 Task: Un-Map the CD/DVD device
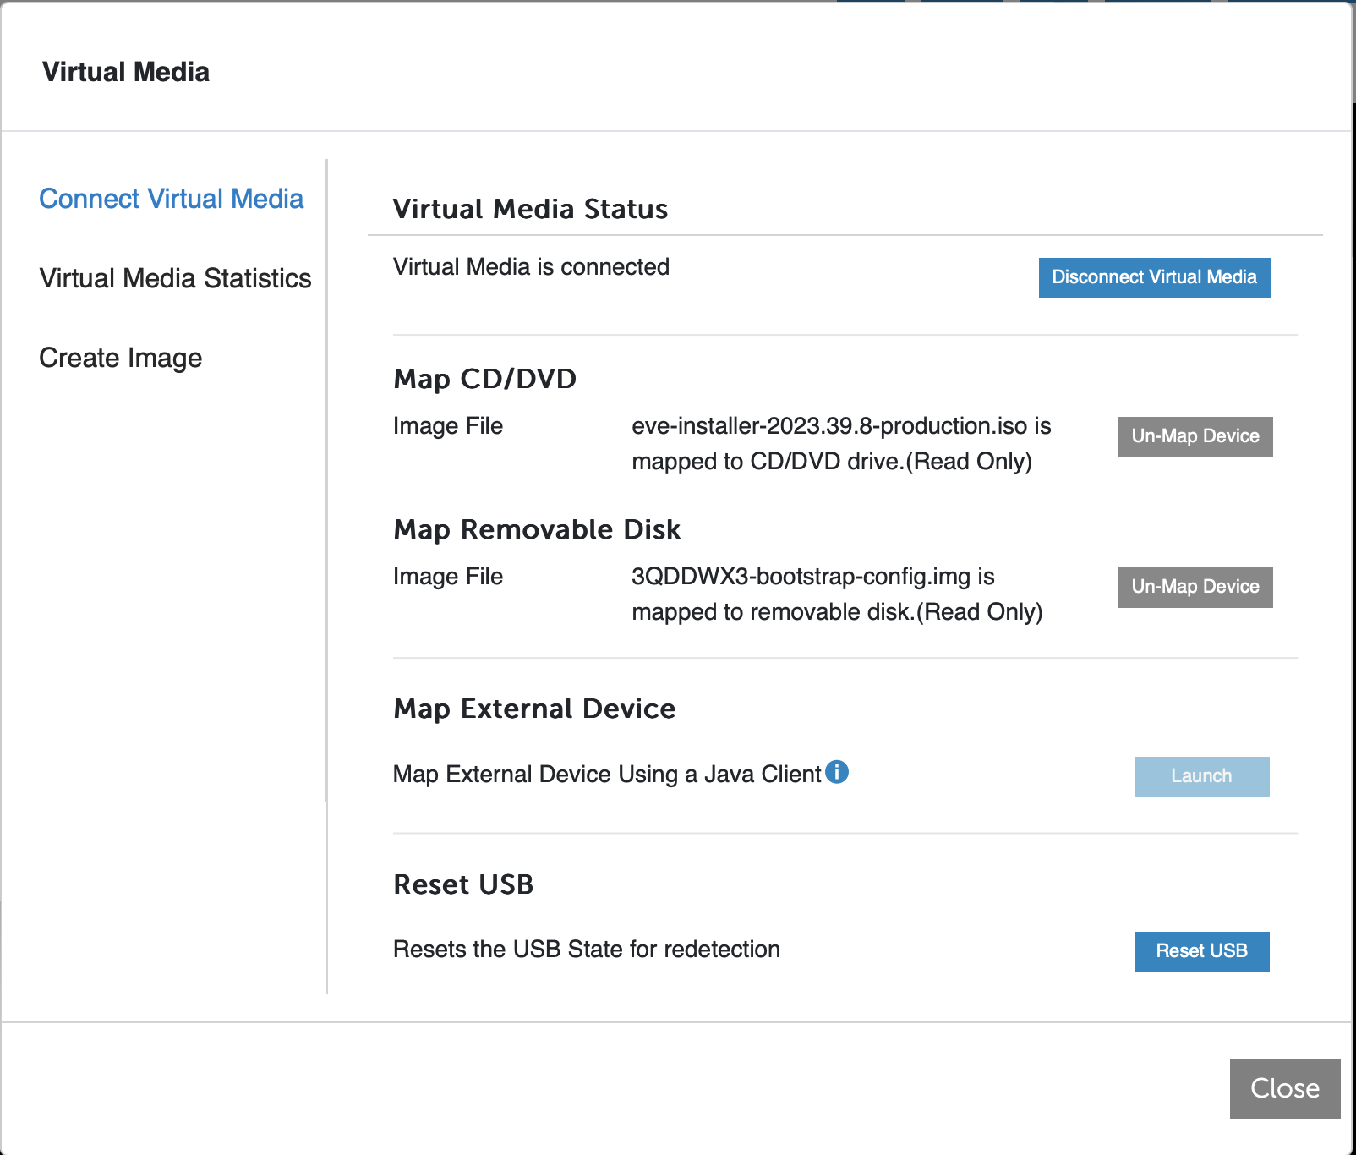[1195, 436]
